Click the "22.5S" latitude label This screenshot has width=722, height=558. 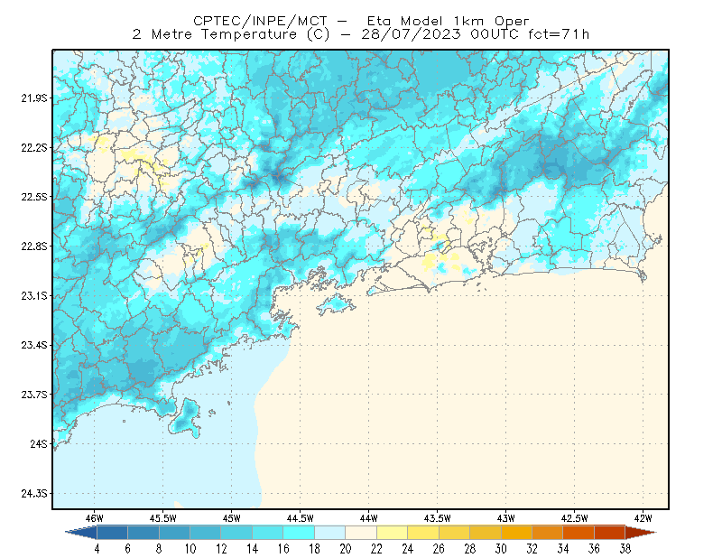tap(34, 197)
